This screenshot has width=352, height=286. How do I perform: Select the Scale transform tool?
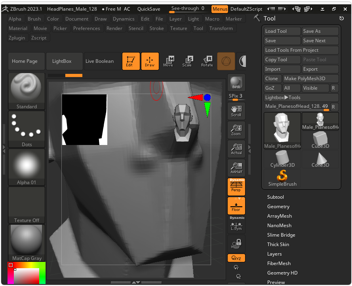(187, 61)
